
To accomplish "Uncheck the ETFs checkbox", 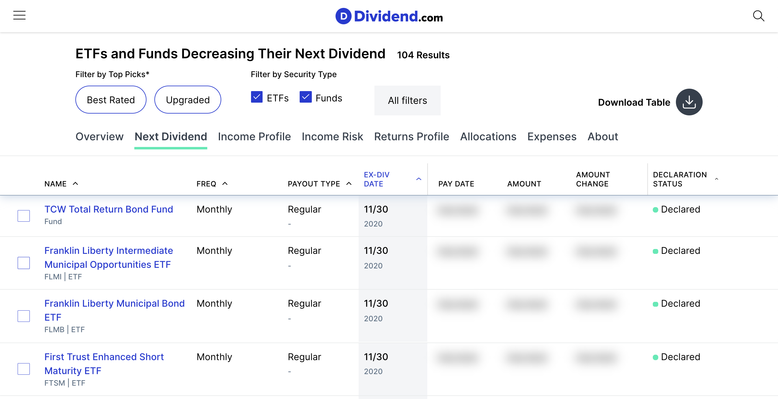I will (x=257, y=97).
